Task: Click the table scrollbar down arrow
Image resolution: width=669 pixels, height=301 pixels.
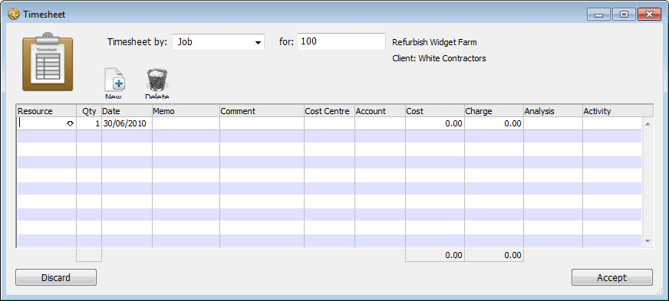Action: [x=648, y=240]
